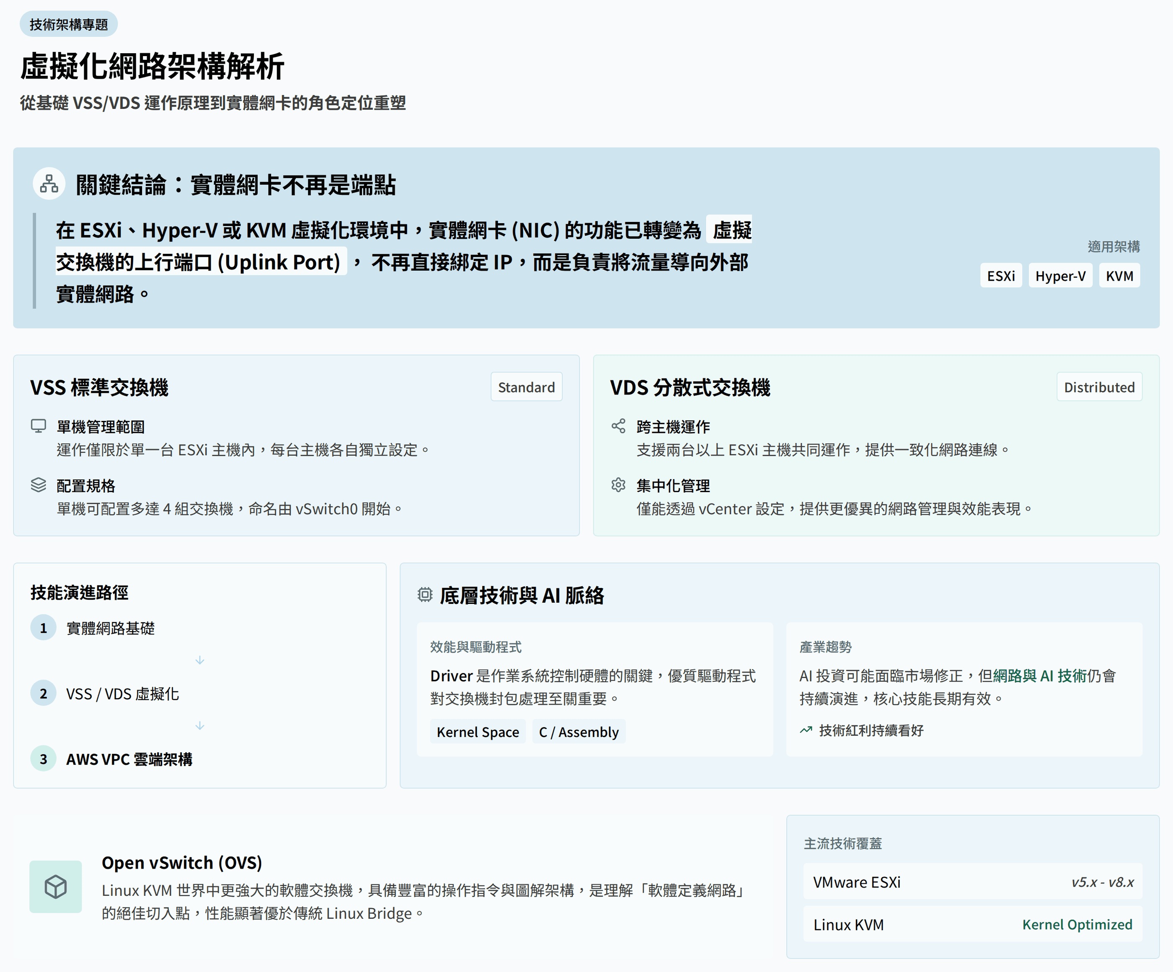Image resolution: width=1173 pixels, height=972 pixels.
Task: Click the layers icon next to 配置規格
Action: pyautogui.click(x=38, y=485)
